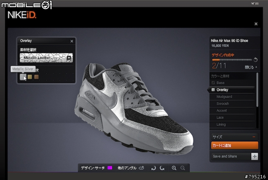Click the Overlay panel title
The width and height of the screenshot is (268, 180).
point(26,41)
